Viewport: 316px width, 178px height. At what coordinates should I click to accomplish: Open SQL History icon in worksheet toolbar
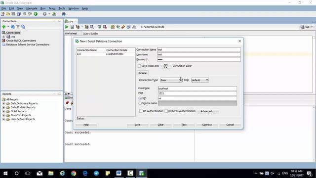point(128,27)
